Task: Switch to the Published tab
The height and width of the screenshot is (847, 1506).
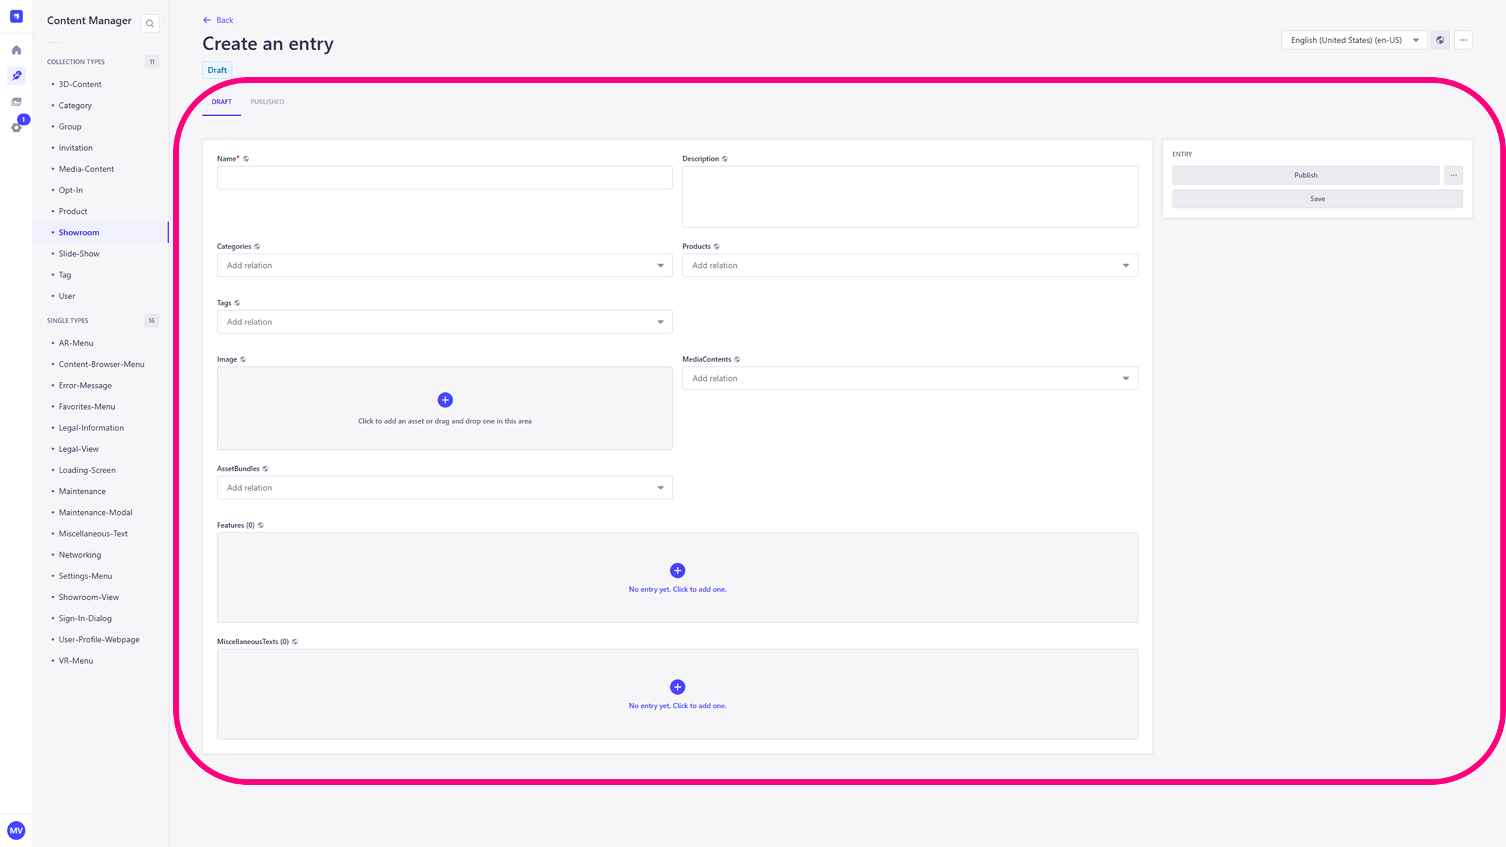Action: 267,102
